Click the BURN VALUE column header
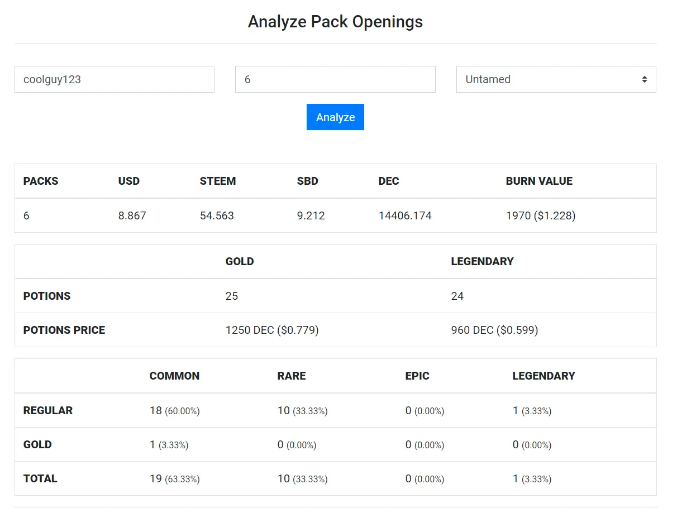This screenshot has width=677, height=508. click(x=539, y=181)
